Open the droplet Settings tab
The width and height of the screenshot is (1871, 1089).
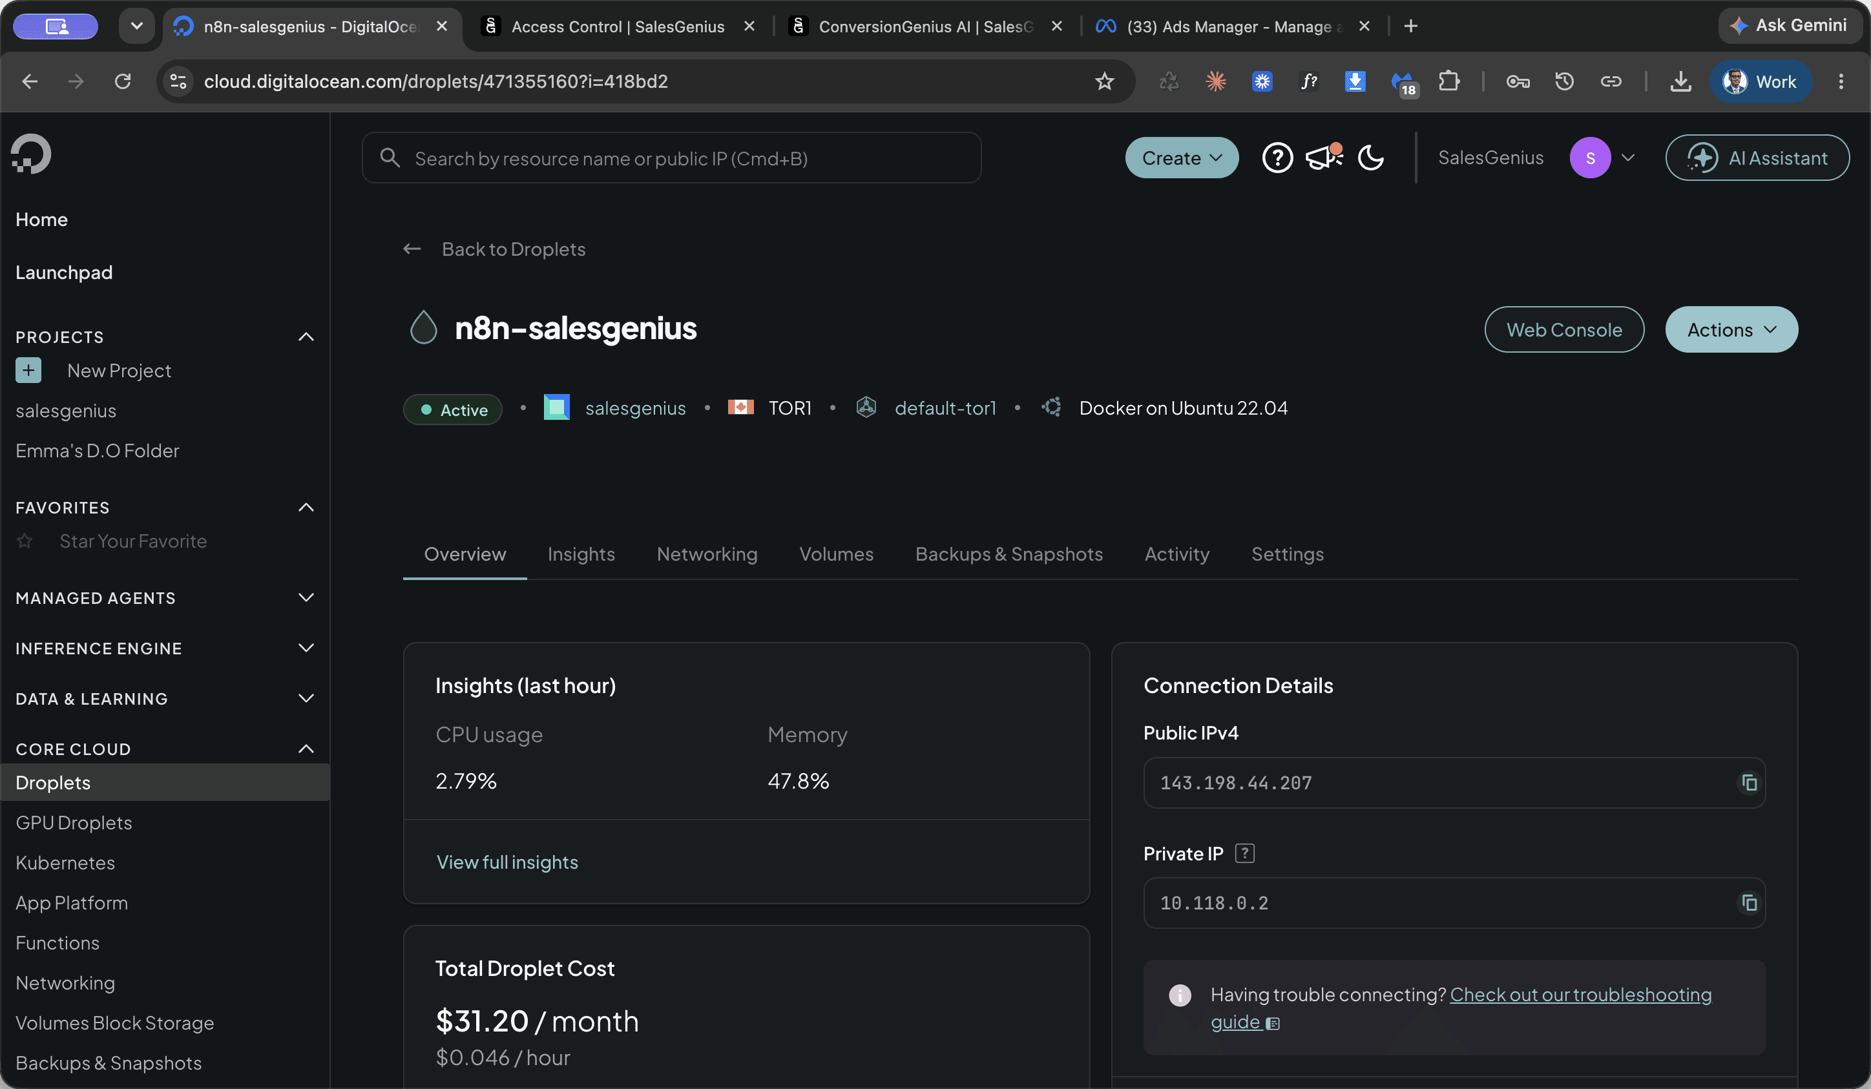[1287, 554]
